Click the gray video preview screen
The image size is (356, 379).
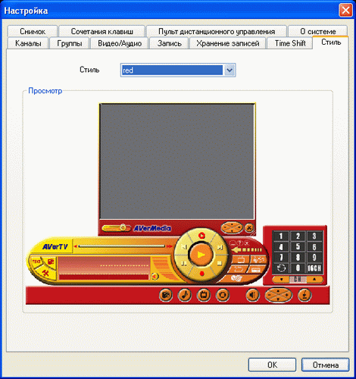[177, 161]
